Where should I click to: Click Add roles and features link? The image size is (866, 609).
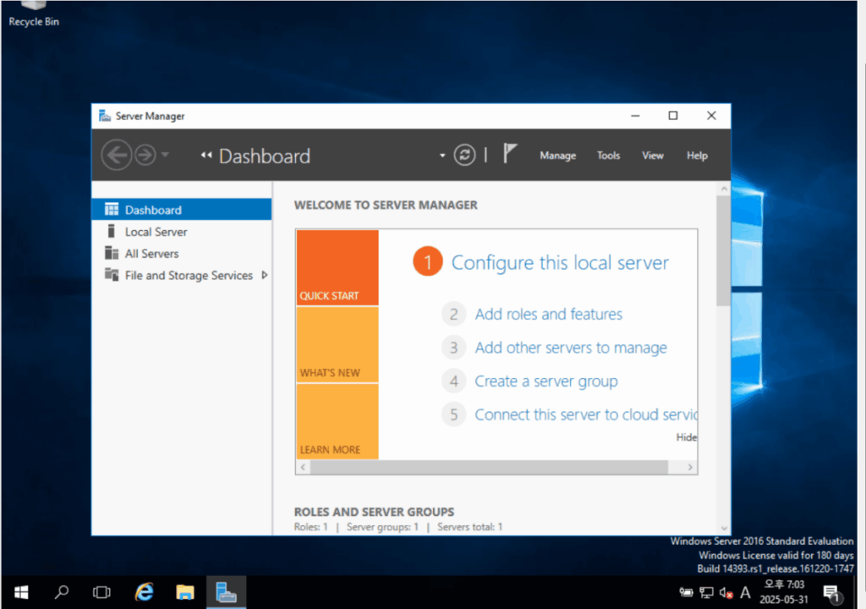click(548, 315)
